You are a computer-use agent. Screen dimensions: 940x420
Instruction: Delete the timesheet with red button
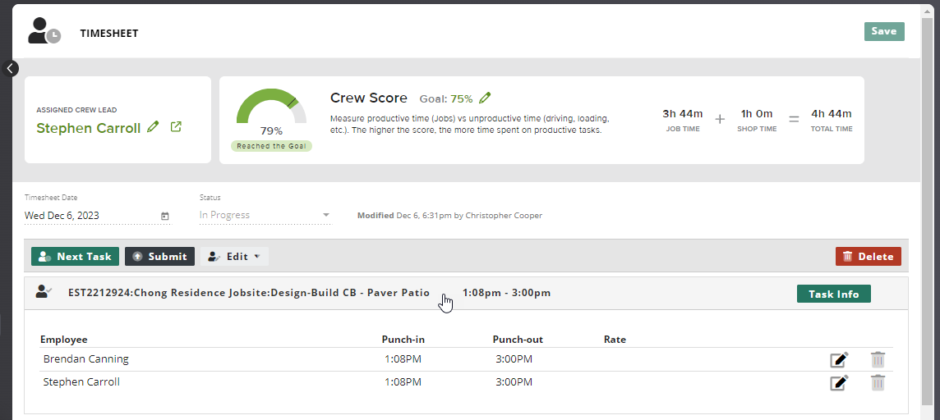[868, 257]
